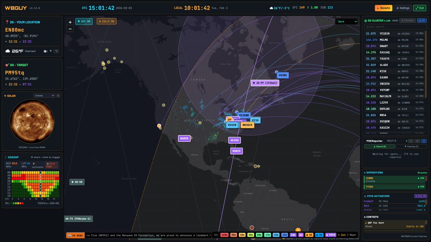This screenshot has width=431, height=242.
Task: Toggle satellites with SAT ON button
Action: [x=84, y=22]
